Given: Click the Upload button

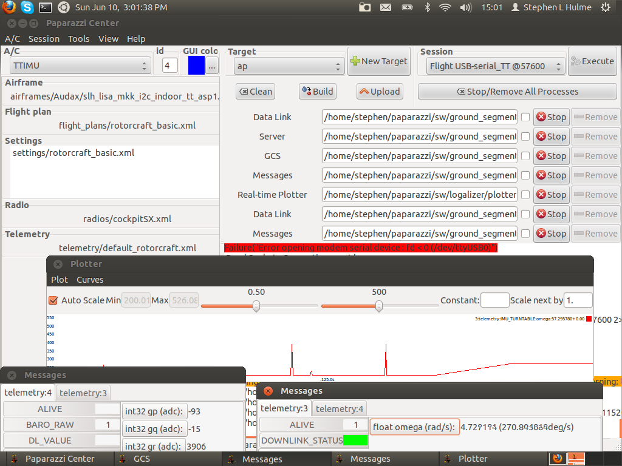Looking at the screenshot, I should coord(380,92).
